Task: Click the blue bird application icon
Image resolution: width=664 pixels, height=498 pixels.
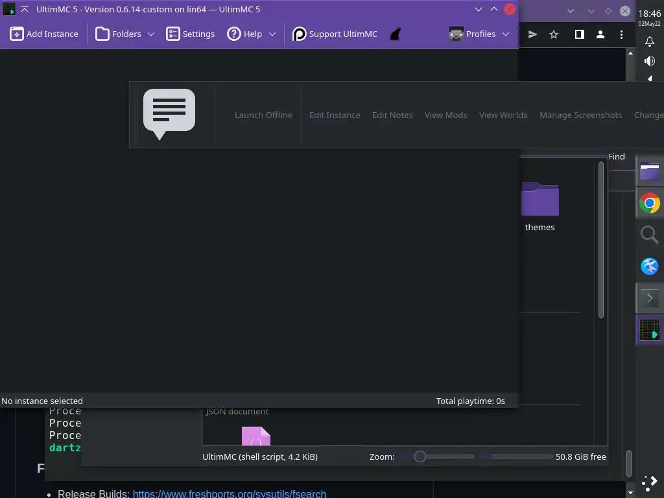Action: [x=650, y=267]
